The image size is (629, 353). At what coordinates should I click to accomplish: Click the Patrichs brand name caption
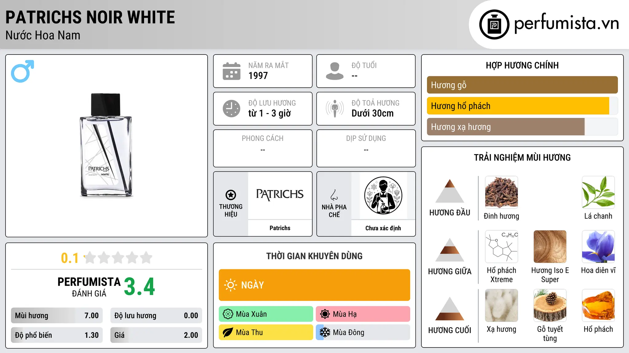(280, 228)
